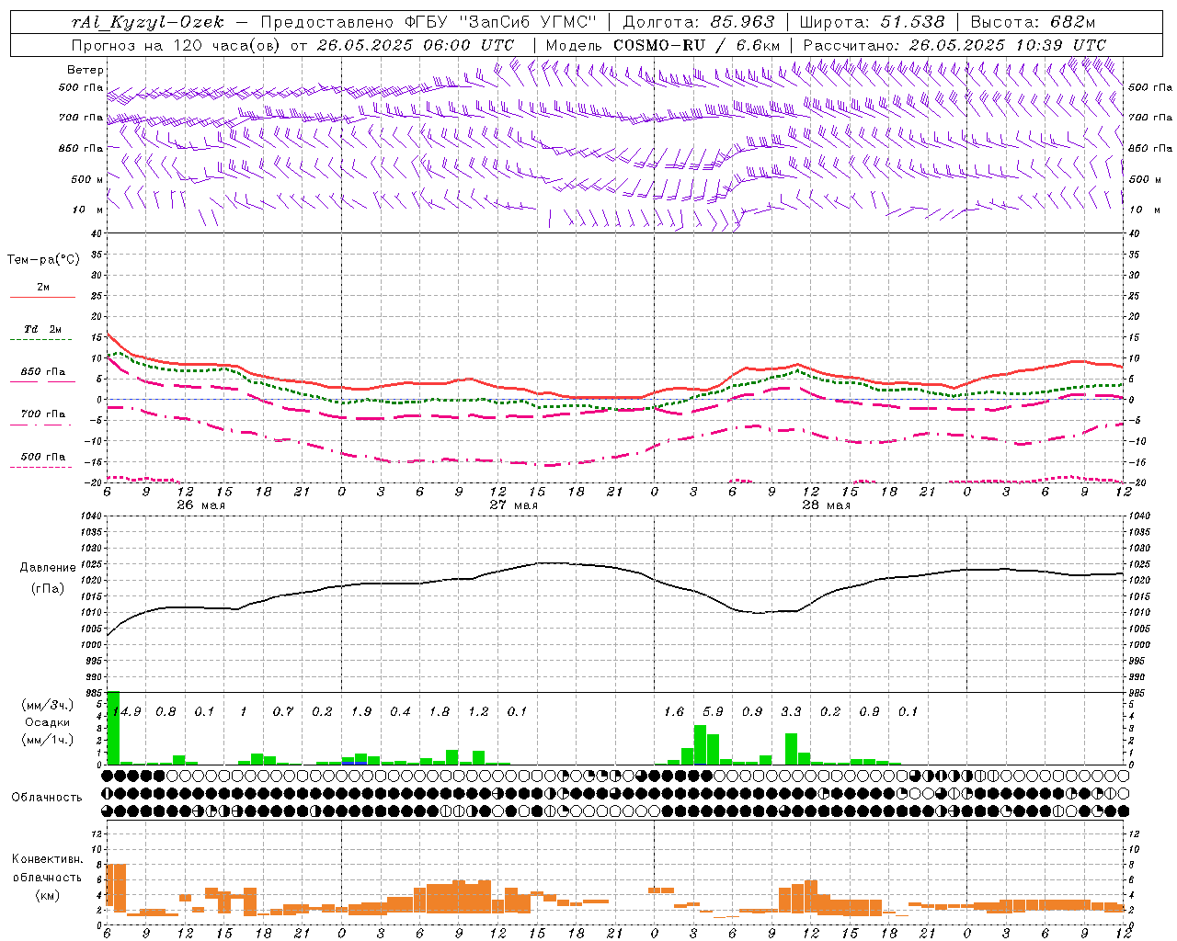Click the 26 мая date label
The image size is (1177, 941).
(x=200, y=505)
